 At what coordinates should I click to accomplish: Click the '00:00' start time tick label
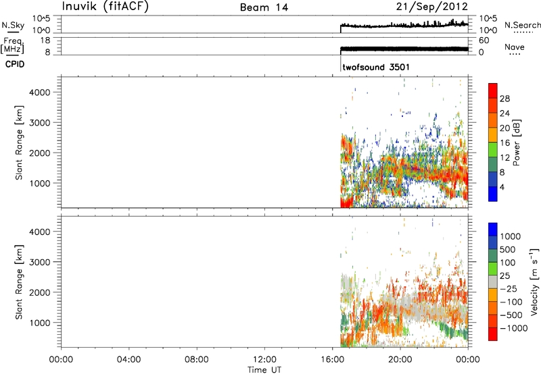coord(61,360)
